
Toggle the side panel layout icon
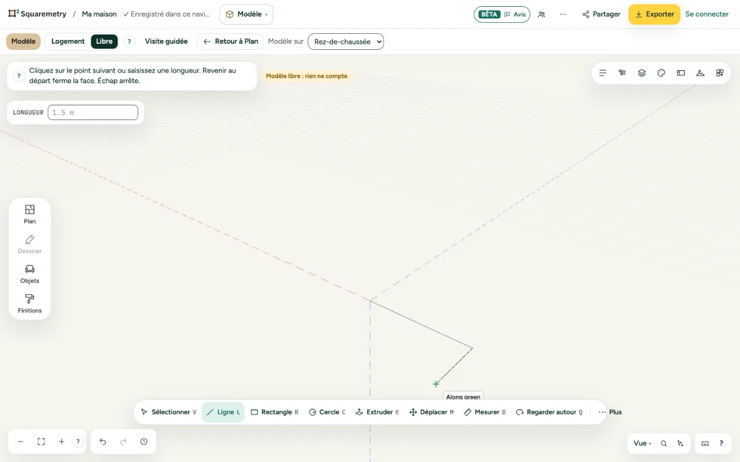pos(681,73)
